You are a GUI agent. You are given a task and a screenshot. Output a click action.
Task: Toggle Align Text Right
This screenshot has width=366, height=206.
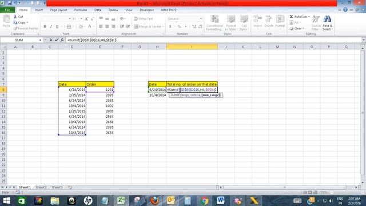click(x=113, y=27)
